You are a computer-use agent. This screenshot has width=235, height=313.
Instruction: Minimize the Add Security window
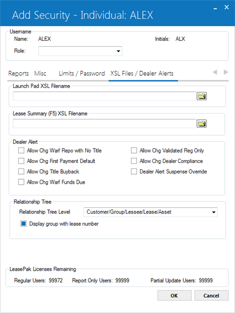point(215,8)
